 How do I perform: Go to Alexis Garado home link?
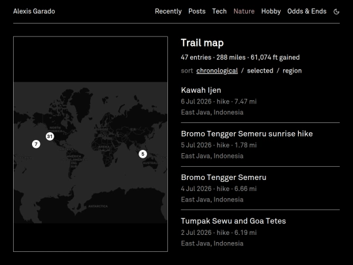tap(34, 11)
